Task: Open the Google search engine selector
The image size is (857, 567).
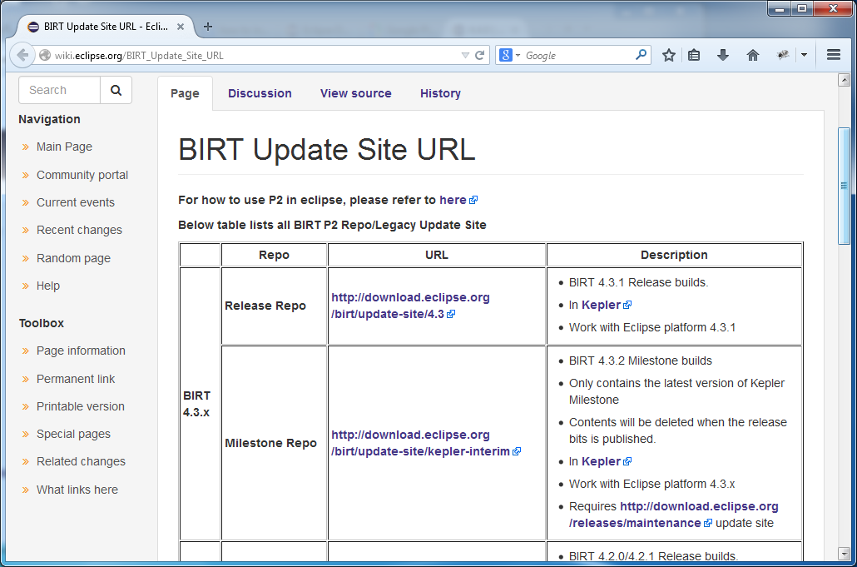Action: pyautogui.click(x=509, y=55)
